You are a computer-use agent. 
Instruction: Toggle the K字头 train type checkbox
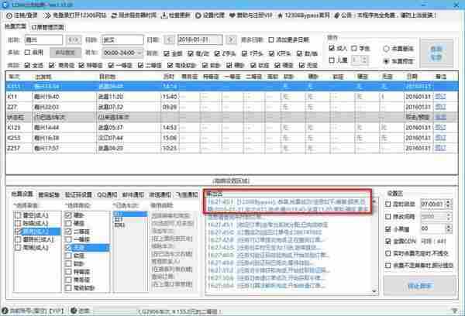click(272, 53)
